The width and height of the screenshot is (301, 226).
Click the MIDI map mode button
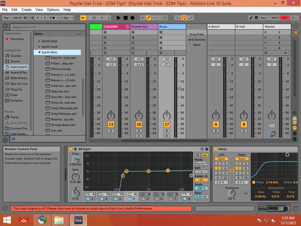275,18
